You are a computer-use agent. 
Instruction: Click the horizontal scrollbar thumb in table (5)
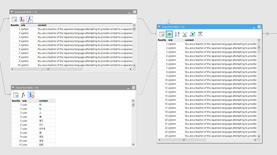(x=184, y=140)
